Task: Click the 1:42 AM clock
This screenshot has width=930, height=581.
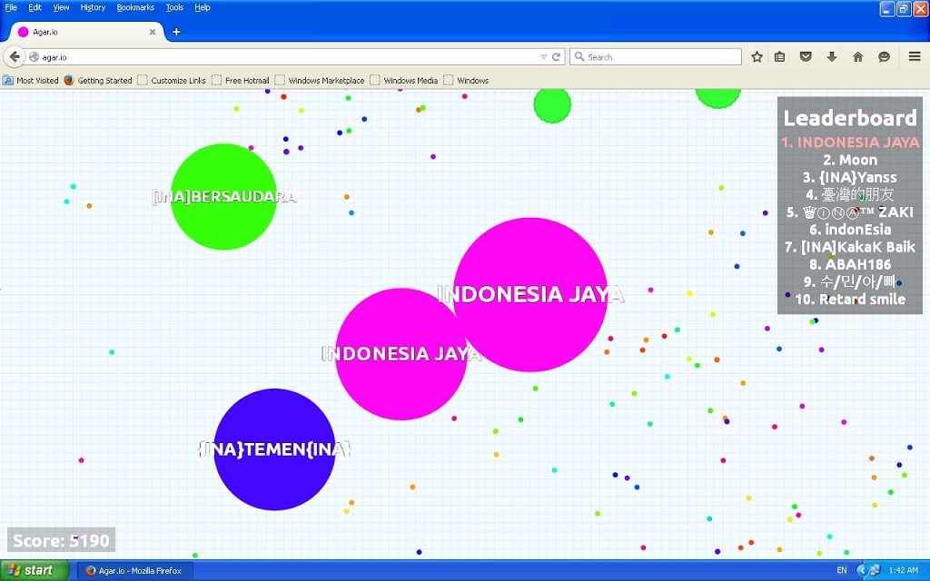Action: (904, 570)
